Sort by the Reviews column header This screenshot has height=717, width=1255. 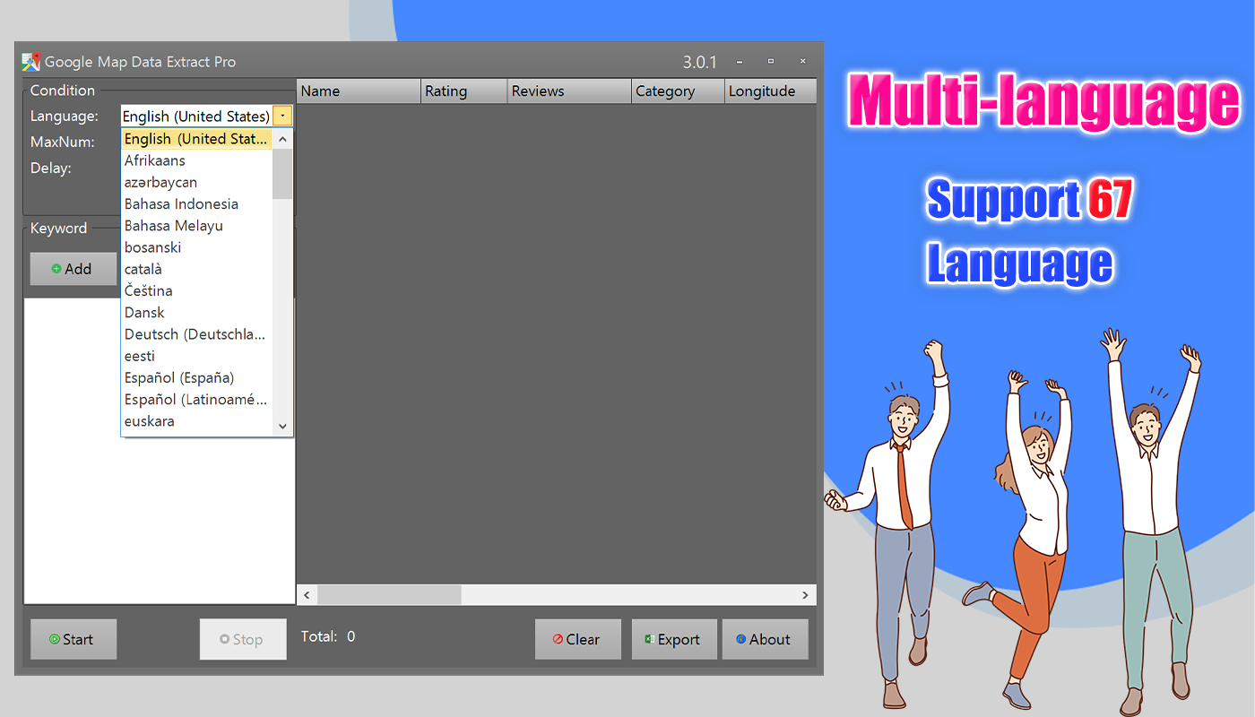click(570, 91)
